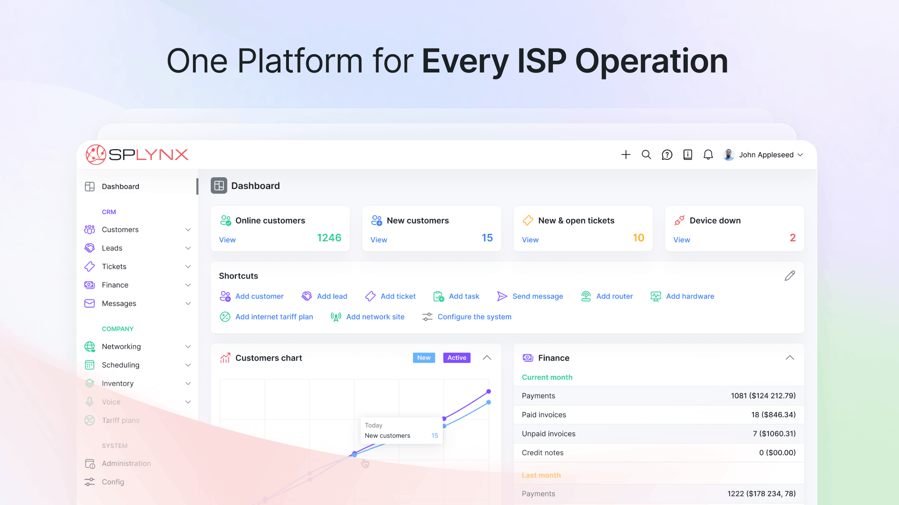The image size is (899, 505).
Task: Collapse the Finance panel
Action: (789, 358)
